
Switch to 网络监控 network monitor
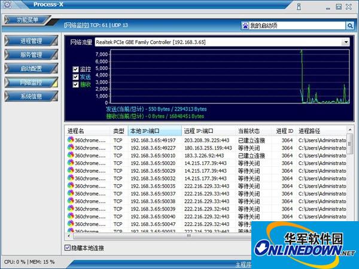pyautogui.click(x=31, y=82)
